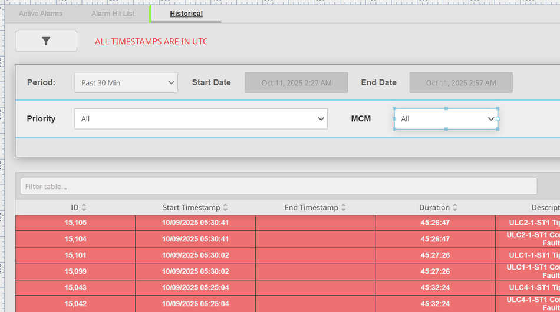Click duration 45:27:26 of alarm 15,099

point(435,271)
